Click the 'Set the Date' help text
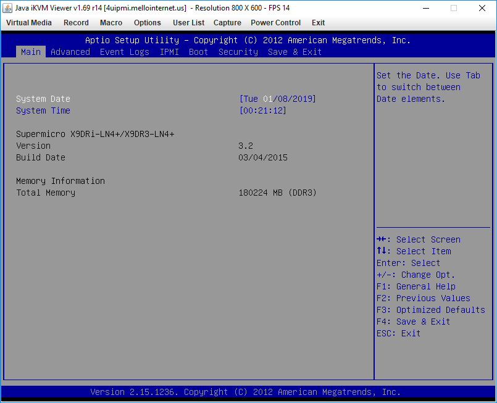This screenshot has width=497, height=403. (428, 87)
